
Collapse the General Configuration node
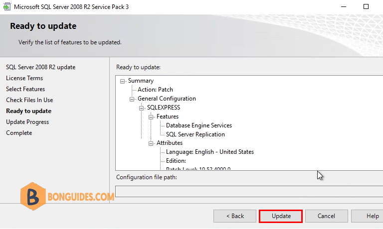pyautogui.click(x=132, y=99)
